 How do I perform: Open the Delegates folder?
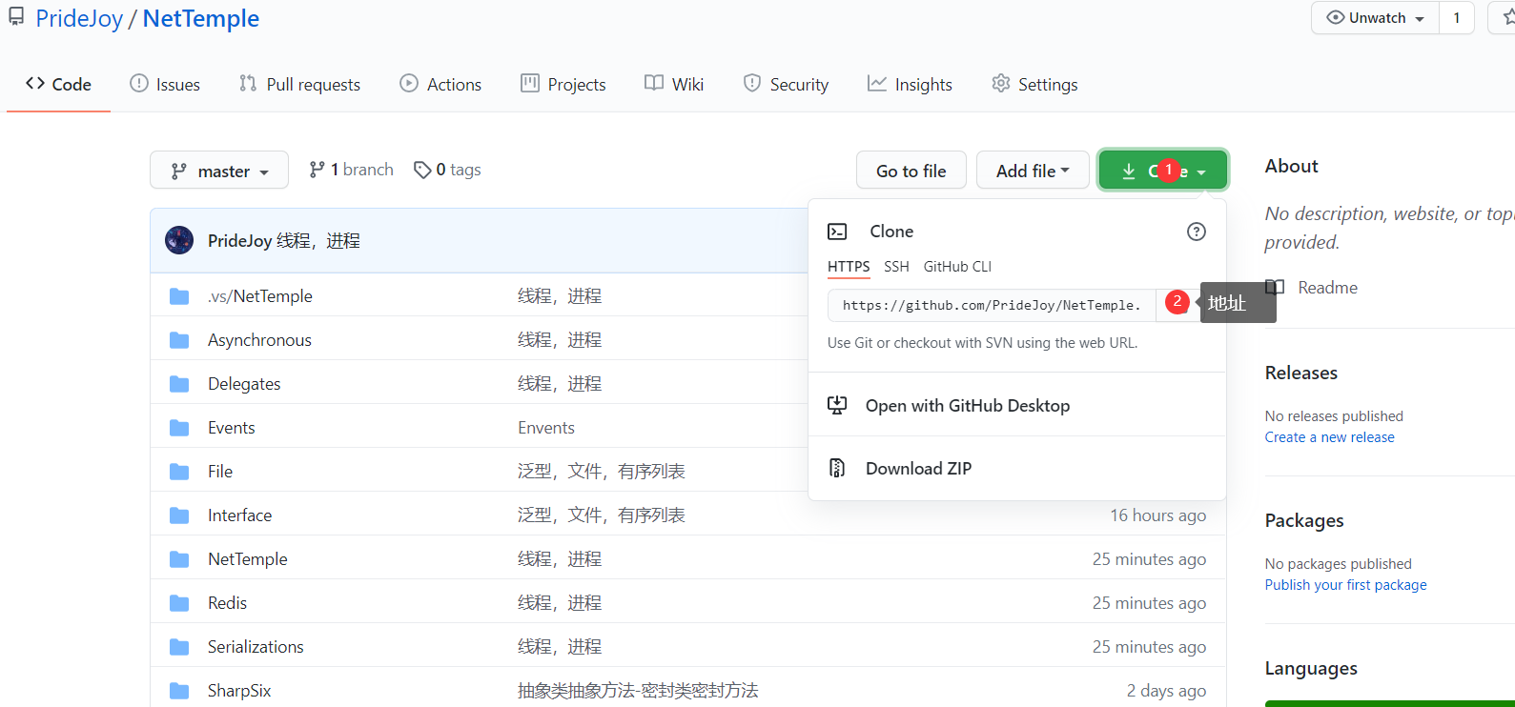click(244, 384)
